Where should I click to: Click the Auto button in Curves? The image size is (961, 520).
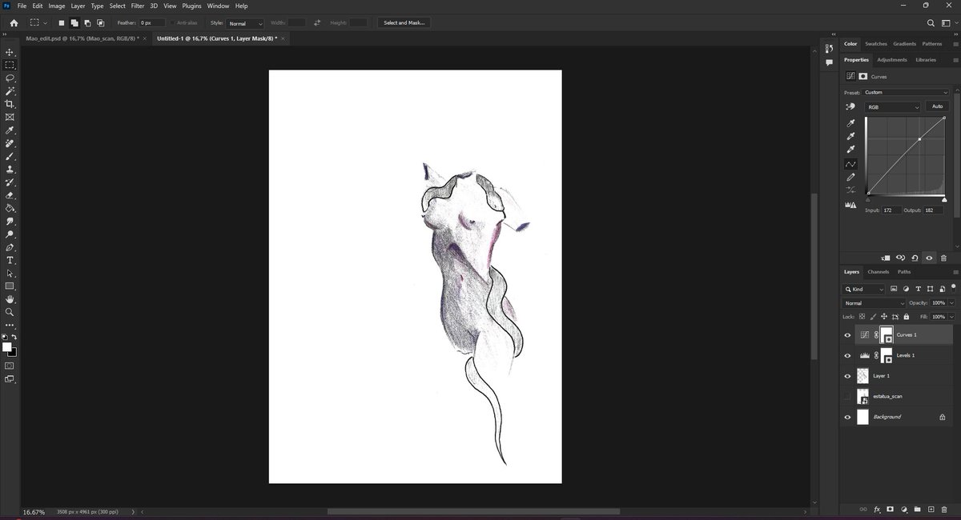[x=937, y=106]
